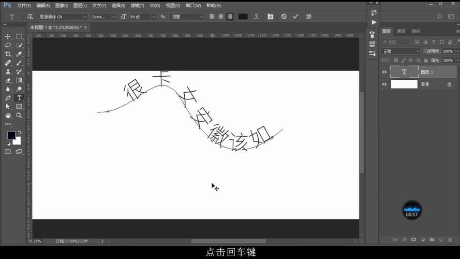Expand the anti-aliasing dropdown 浑厚
Image resolution: width=460 pixels, height=259 pixels.
[x=186, y=17]
